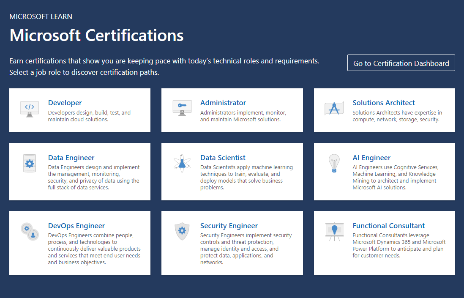Click 'Security Engineers implement security' description
The width and height of the screenshot is (464, 298).
pyautogui.click(x=246, y=249)
